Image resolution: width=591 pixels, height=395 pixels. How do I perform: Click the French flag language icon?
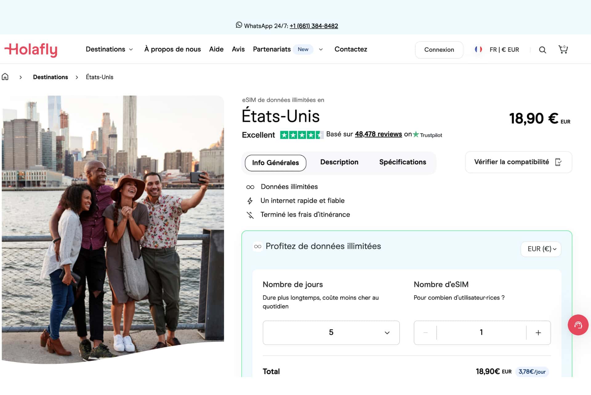coord(478,49)
